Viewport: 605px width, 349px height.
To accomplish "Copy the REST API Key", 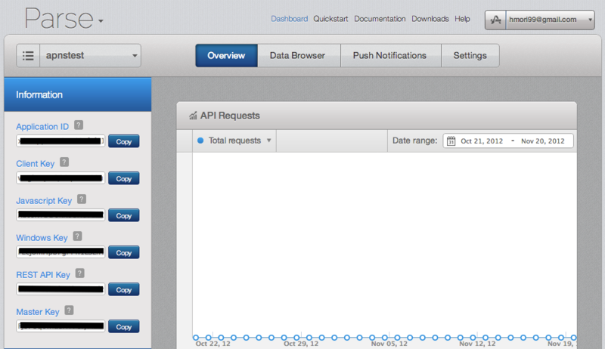I will pos(123,289).
